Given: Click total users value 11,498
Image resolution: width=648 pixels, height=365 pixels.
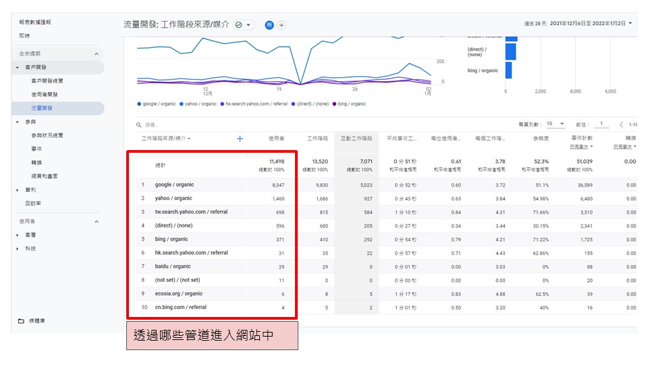Looking at the screenshot, I should point(277,162).
